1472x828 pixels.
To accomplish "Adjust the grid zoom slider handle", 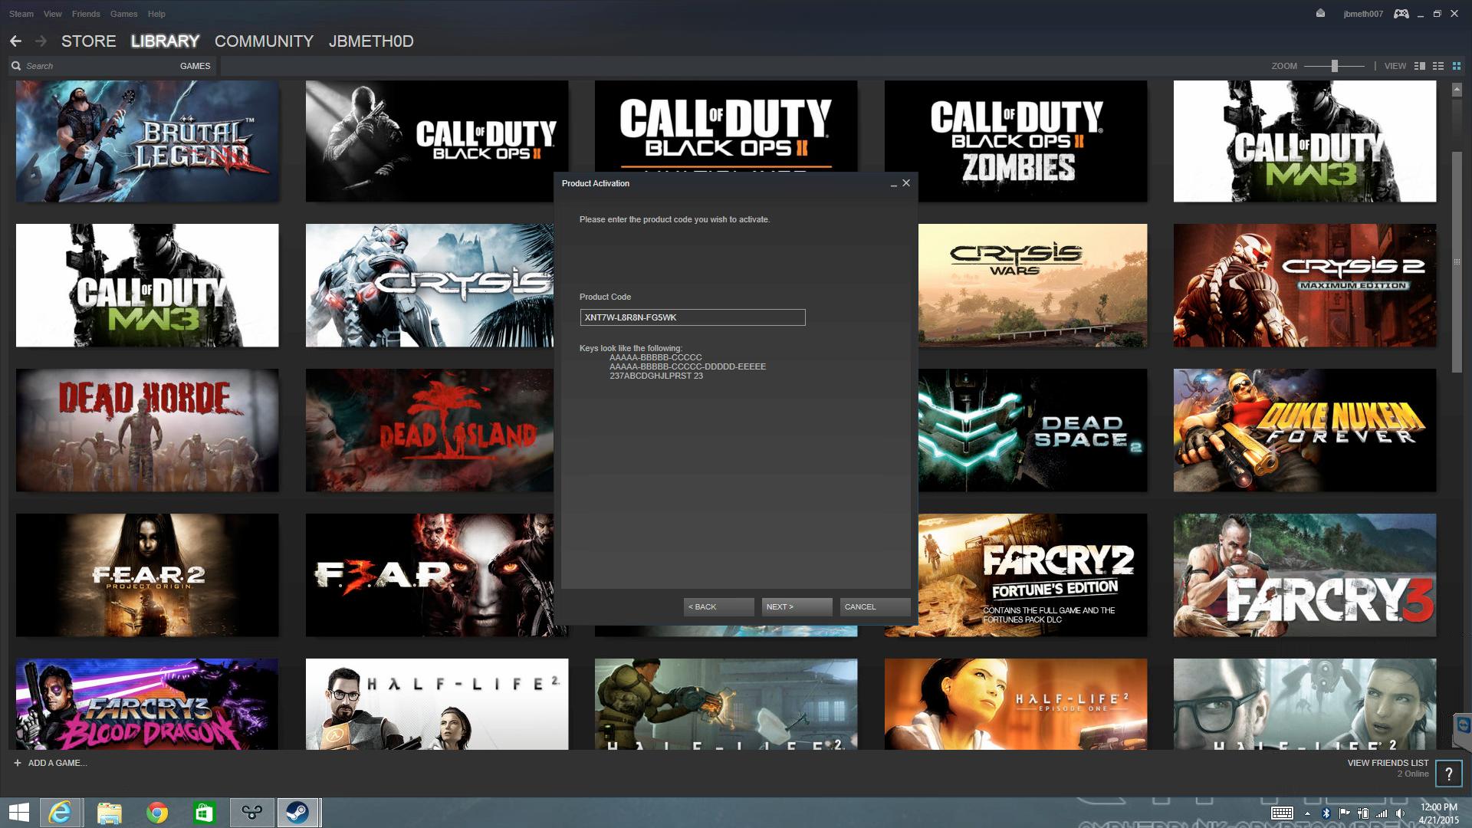I will click(1335, 66).
